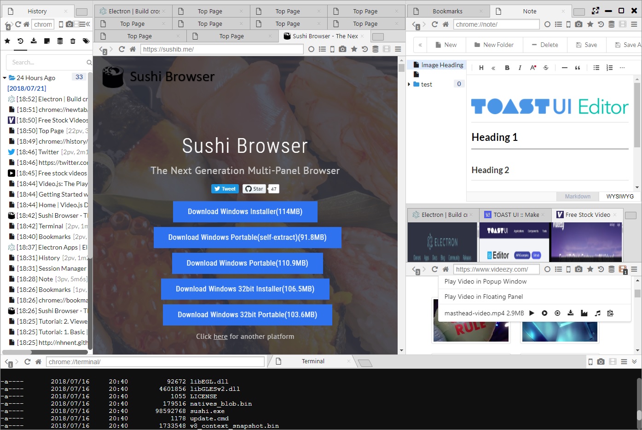Open the database storage panel icon
The width and height of the screenshot is (642, 430).
click(611, 24)
